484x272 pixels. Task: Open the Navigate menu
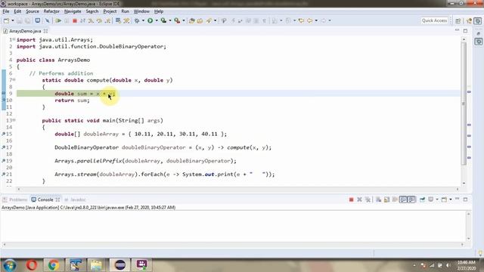73,11
